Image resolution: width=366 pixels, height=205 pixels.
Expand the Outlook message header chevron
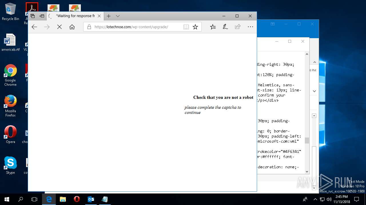(315, 91)
